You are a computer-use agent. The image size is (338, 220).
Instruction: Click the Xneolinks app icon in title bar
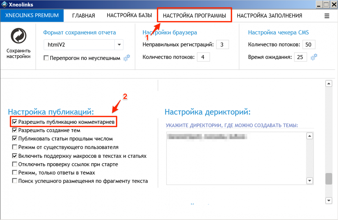click(4, 4)
